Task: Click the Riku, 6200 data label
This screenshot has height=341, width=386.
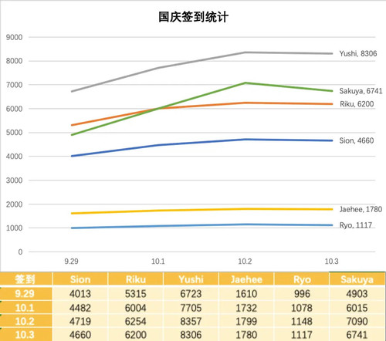Action: (x=357, y=104)
